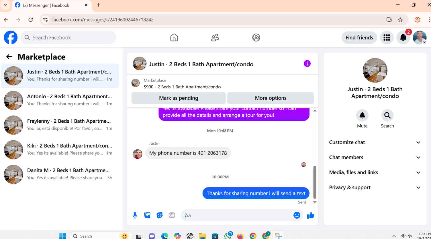Image resolution: width=431 pixels, height=239 pixels.
Task: Open Kiki's conversation in the list
Action: point(60,150)
